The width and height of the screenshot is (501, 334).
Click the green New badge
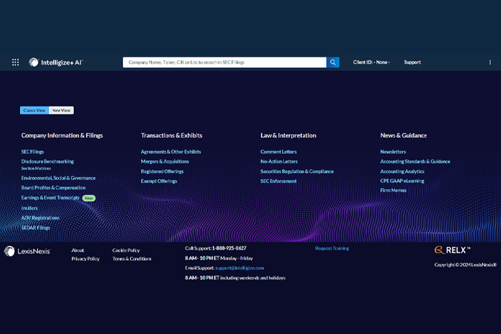(x=89, y=198)
